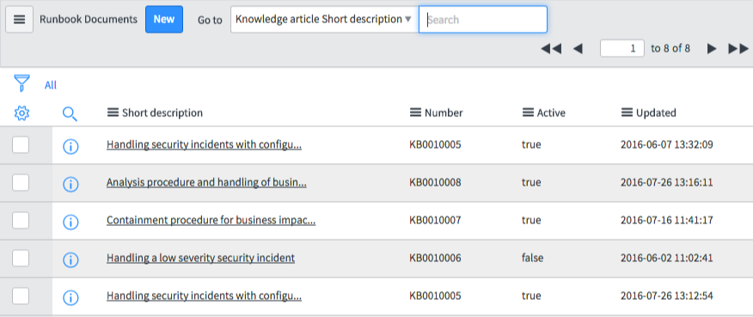
Task: Click the 'to 8 of 8' pager text
Action: (x=670, y=48)
